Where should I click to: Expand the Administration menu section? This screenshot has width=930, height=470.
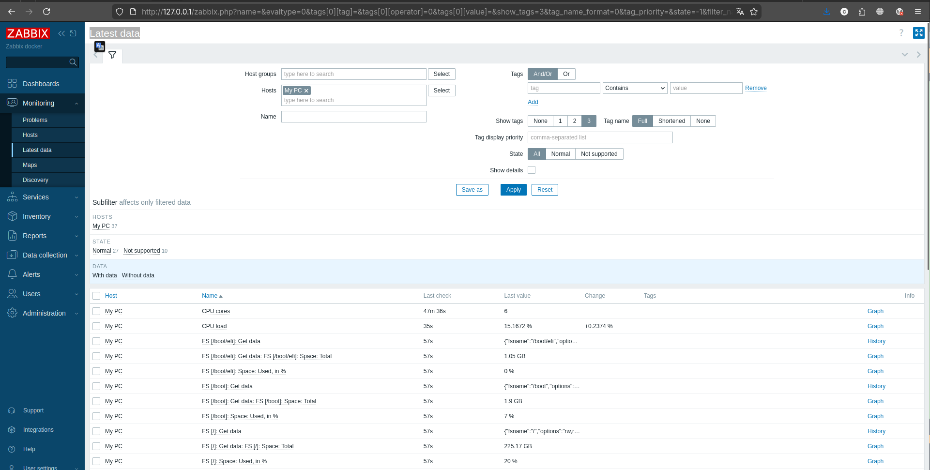44,313
